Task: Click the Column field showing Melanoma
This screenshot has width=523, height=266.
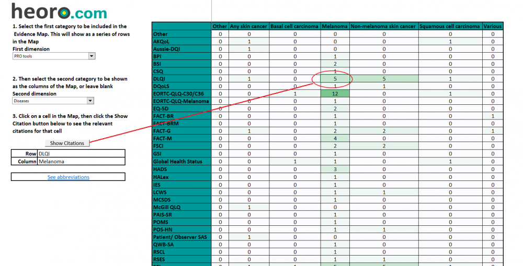Action: pos(81,162)
